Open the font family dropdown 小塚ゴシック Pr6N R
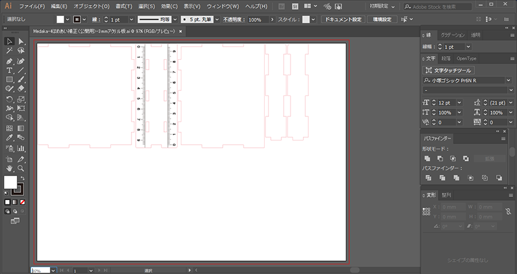 (x=510, y=80)
